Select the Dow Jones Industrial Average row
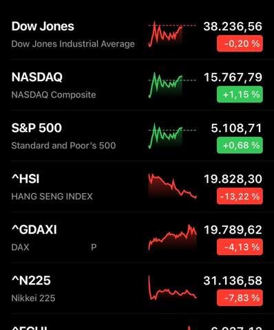This screenshot has width=274, height=330. pos(137,34)
